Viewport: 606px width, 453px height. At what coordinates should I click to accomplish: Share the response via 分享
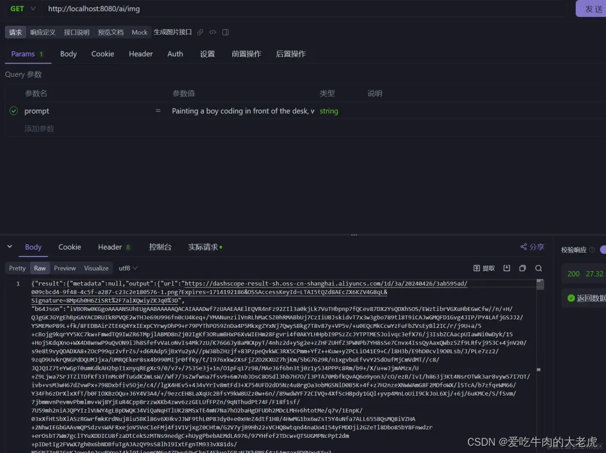(x=532, y=246)
